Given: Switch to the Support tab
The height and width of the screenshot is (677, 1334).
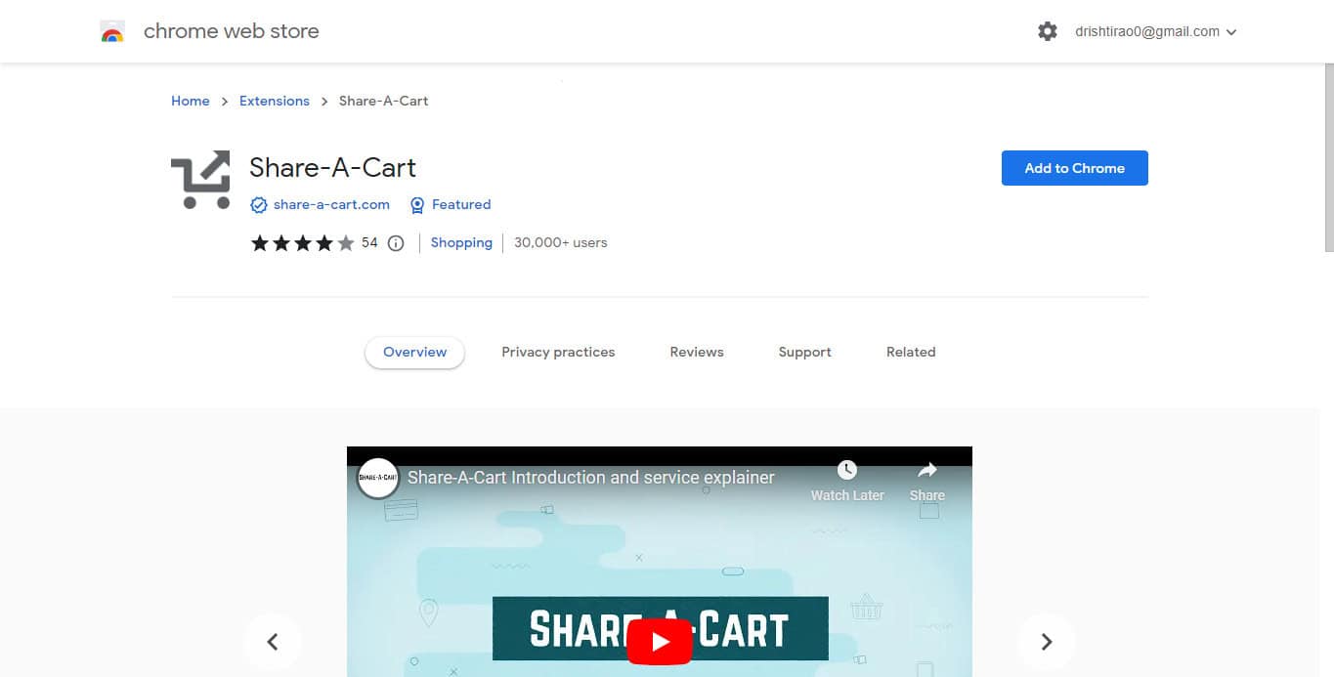Looking at the screenshot, I should (x=805, y=353).
